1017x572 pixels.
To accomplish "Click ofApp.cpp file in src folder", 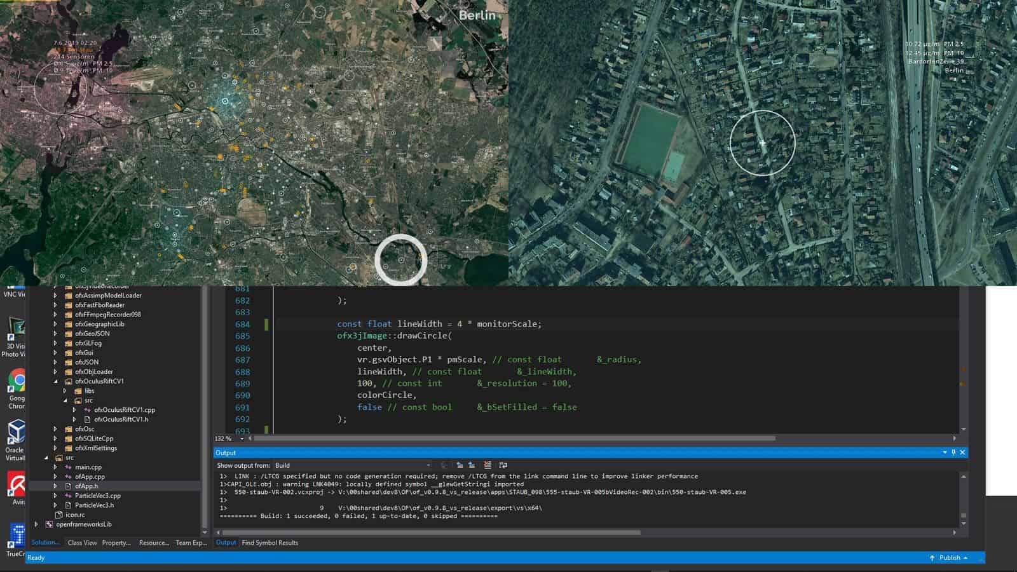I will [90, 477].
